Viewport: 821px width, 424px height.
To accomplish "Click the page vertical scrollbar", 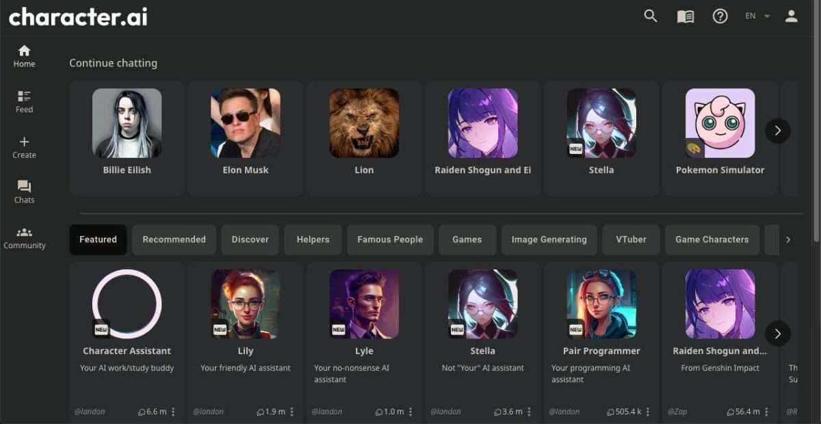I will (x=816, y=121).
